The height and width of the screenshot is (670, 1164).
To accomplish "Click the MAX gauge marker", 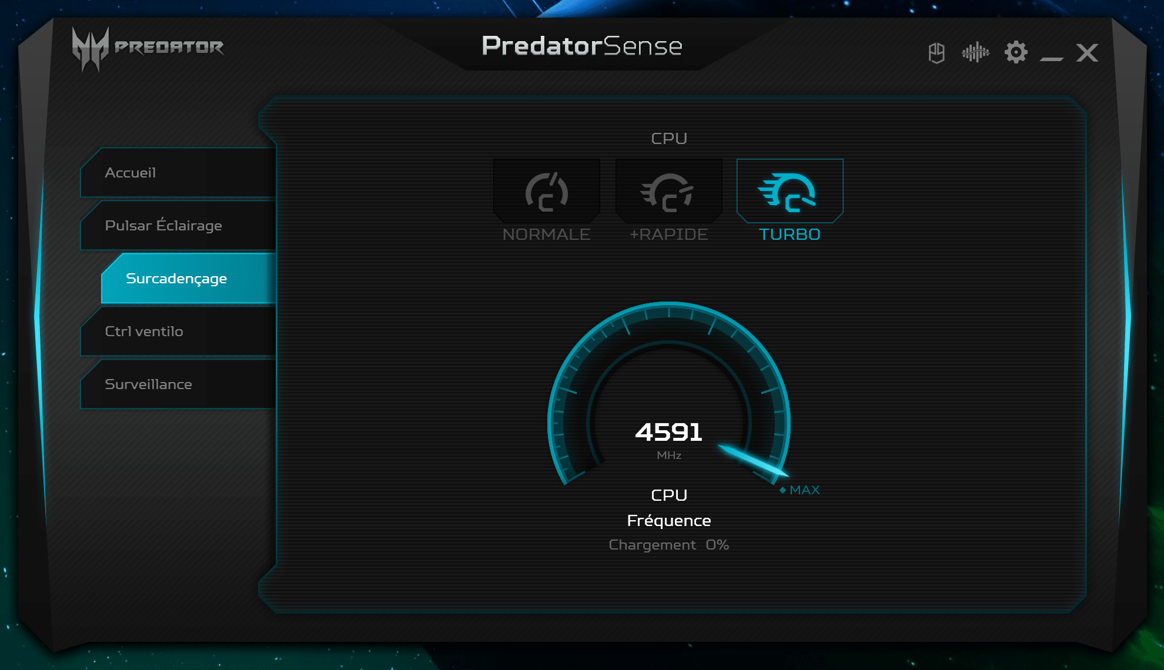I will [800, 490].
